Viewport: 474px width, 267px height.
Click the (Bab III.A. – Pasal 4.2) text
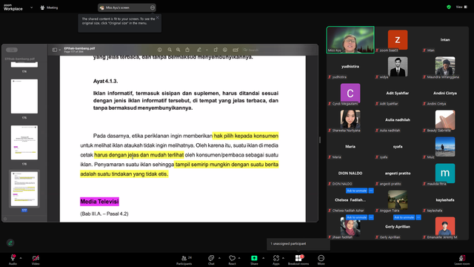coord(104,214)
